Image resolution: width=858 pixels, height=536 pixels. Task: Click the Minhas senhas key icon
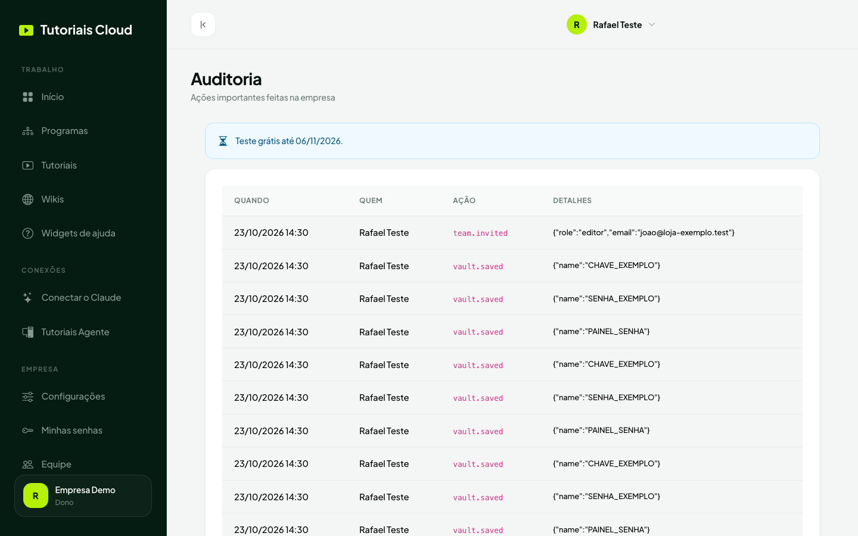click(28, 431)
